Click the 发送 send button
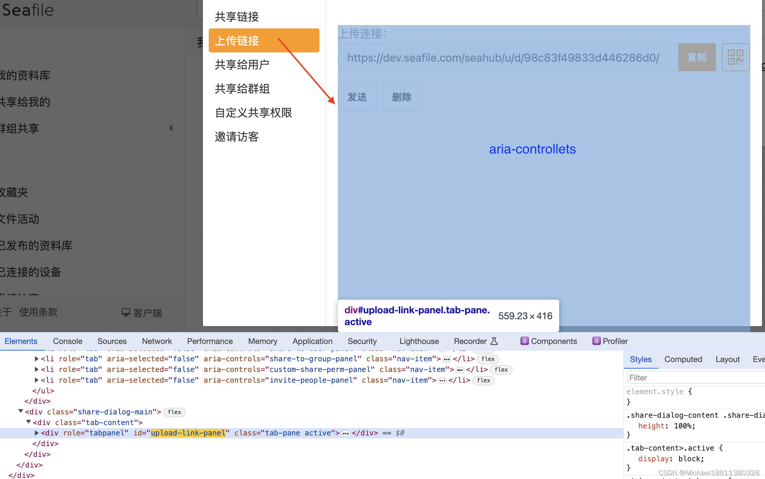This screenshot has height=479, width=765. click(357, 97)
